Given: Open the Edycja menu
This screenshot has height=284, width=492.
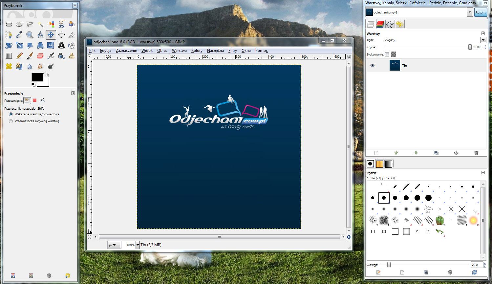Looking at the screenshot, I should pos(106,51).
